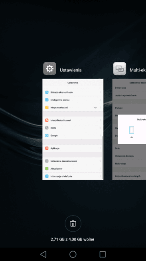146x261 pixels.
Task: Click the phone device icon in Multi-ekran dialog
Action: tap(132, 130)
